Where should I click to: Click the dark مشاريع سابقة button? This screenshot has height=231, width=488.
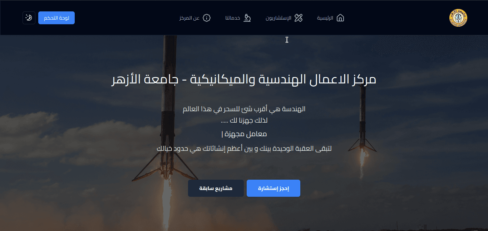coord(216,188)
